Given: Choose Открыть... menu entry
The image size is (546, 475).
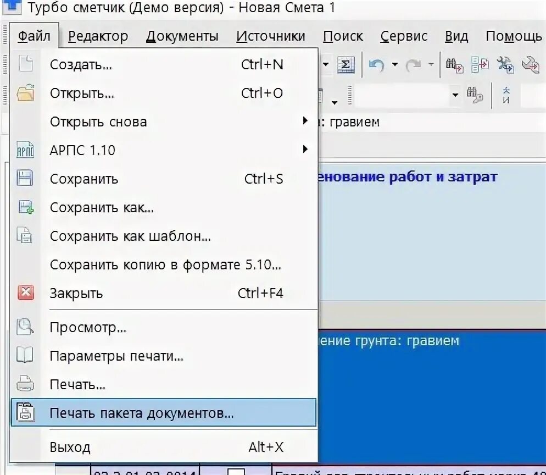Looking at the screenshot, I should (x=164, y=93).
